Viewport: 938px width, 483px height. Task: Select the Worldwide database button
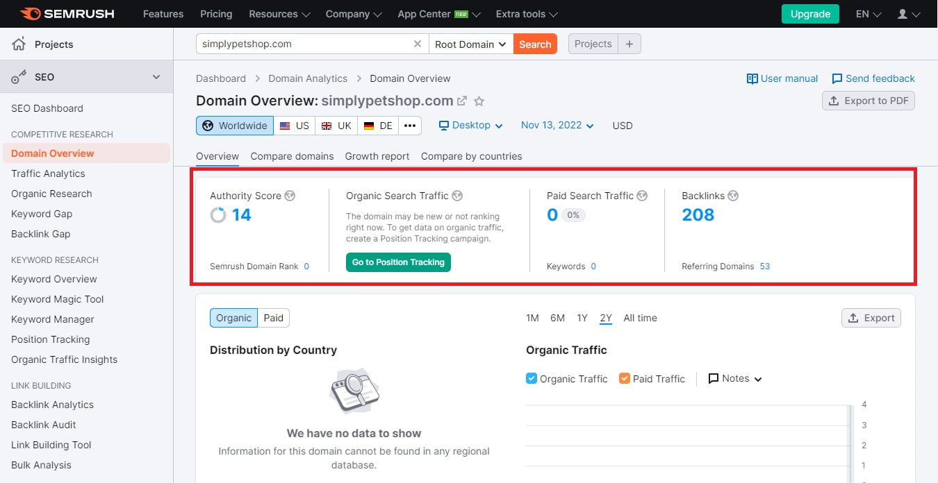coord(235,126)
